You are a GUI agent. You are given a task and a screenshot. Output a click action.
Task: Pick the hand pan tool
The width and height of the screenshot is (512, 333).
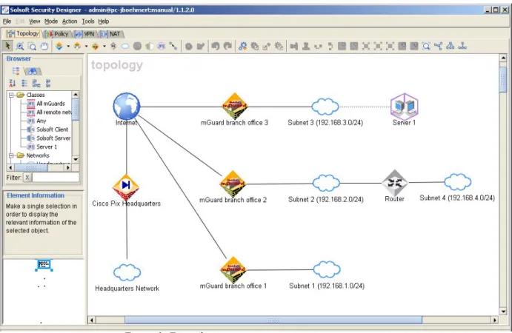pyautogui.click(x=44, y=47)
